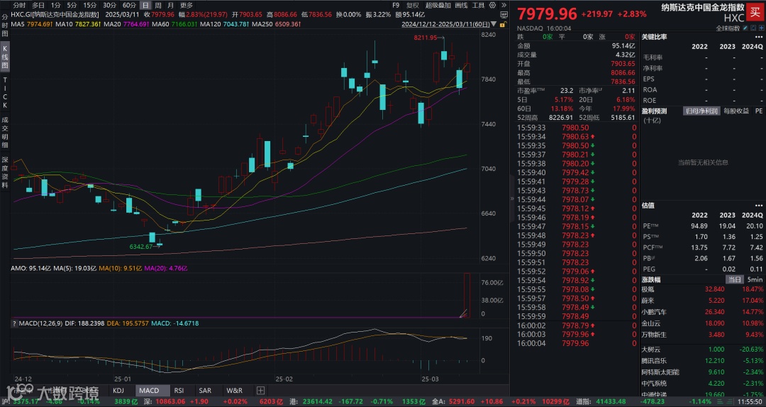
Task: Select 归母净利润 forecast tab
Action: tap(702, 111)
